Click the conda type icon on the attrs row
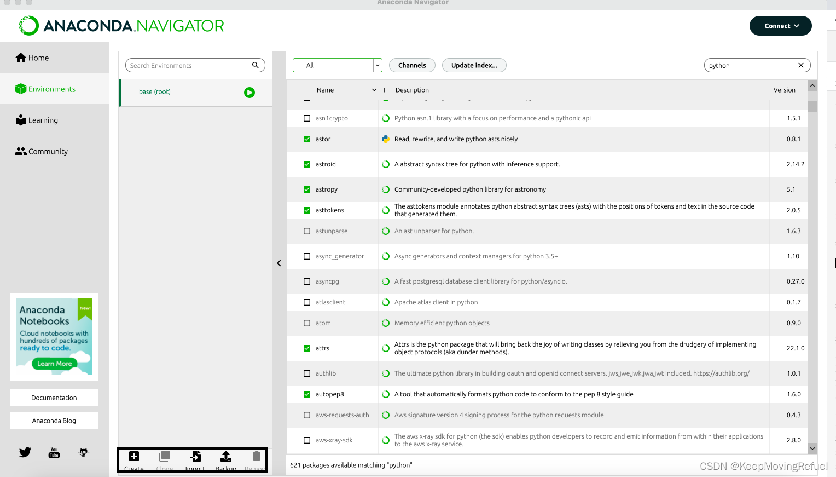The height and width of the screenshot is (477, 836). [386, 348]
